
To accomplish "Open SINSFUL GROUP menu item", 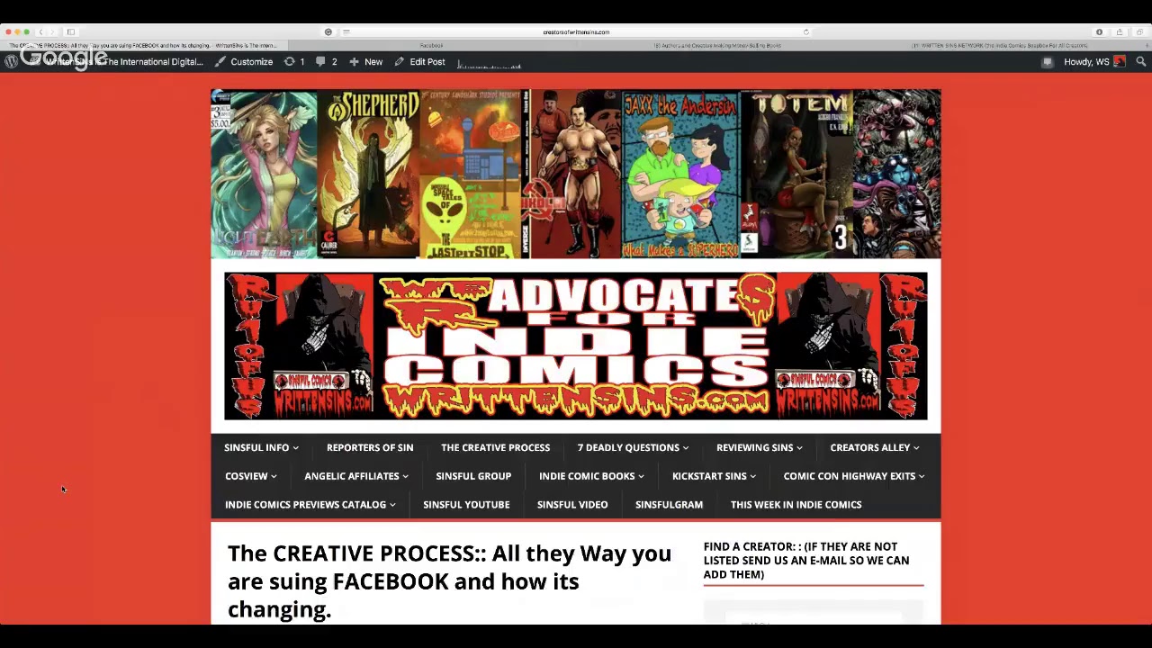I will coord(473,476).
